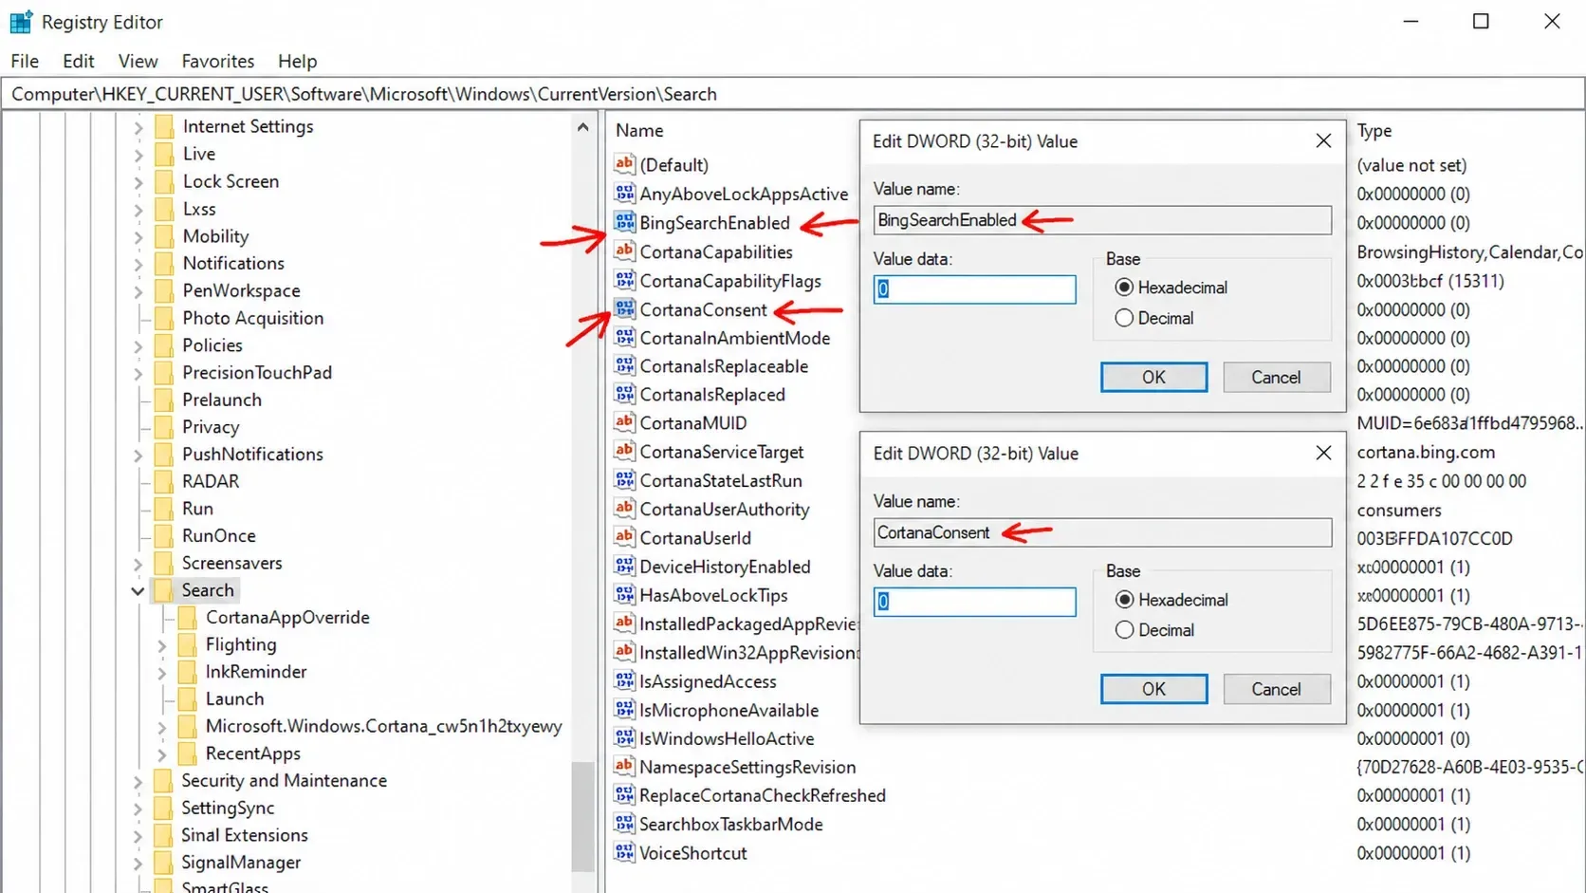Click the Registry Editor app icon in title bar
Image resolution: width=1586 pixels, height=893 pixels.
coord(21,21)
